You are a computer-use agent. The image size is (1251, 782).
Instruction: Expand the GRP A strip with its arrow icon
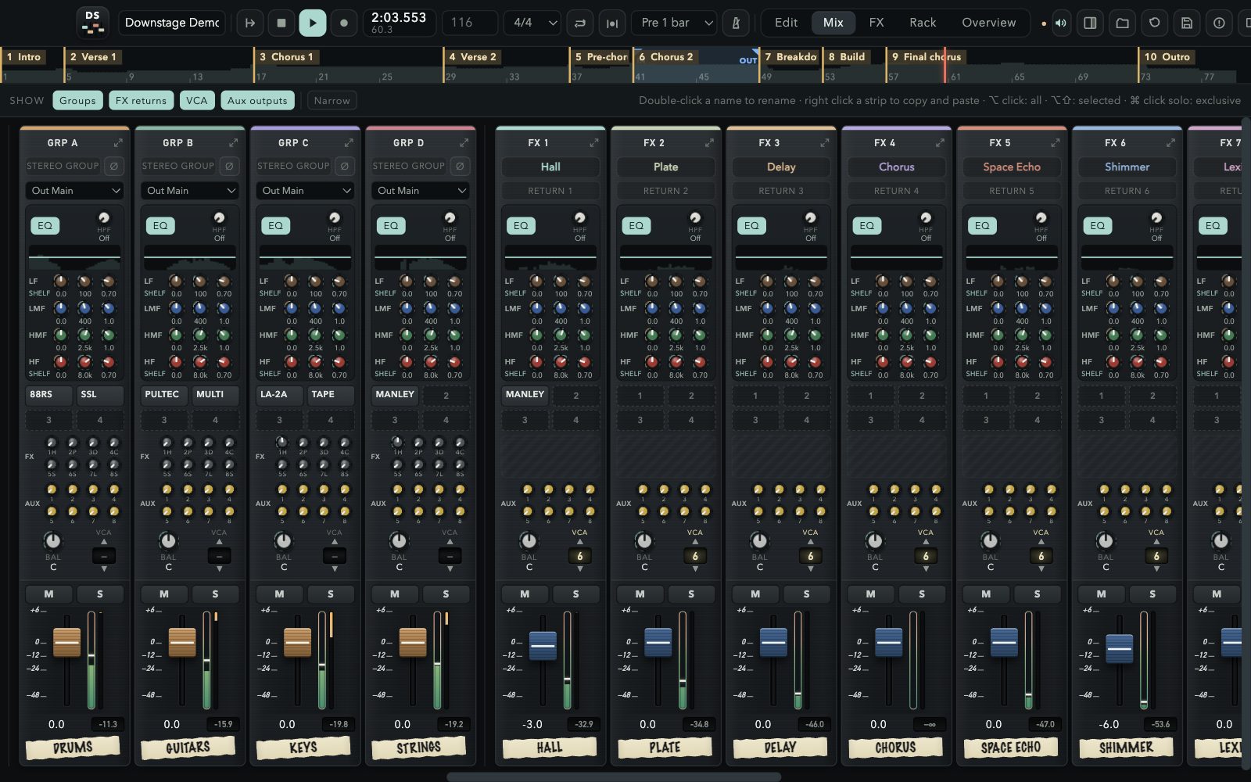click(118, 143)
